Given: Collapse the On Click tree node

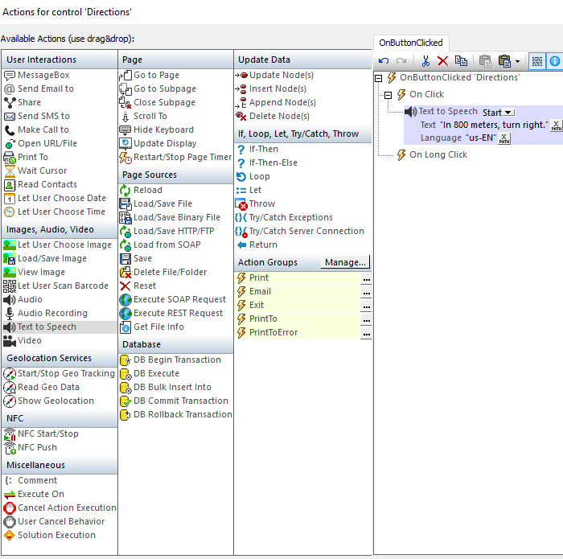Looking at the screenshot, I should [388, 94].
